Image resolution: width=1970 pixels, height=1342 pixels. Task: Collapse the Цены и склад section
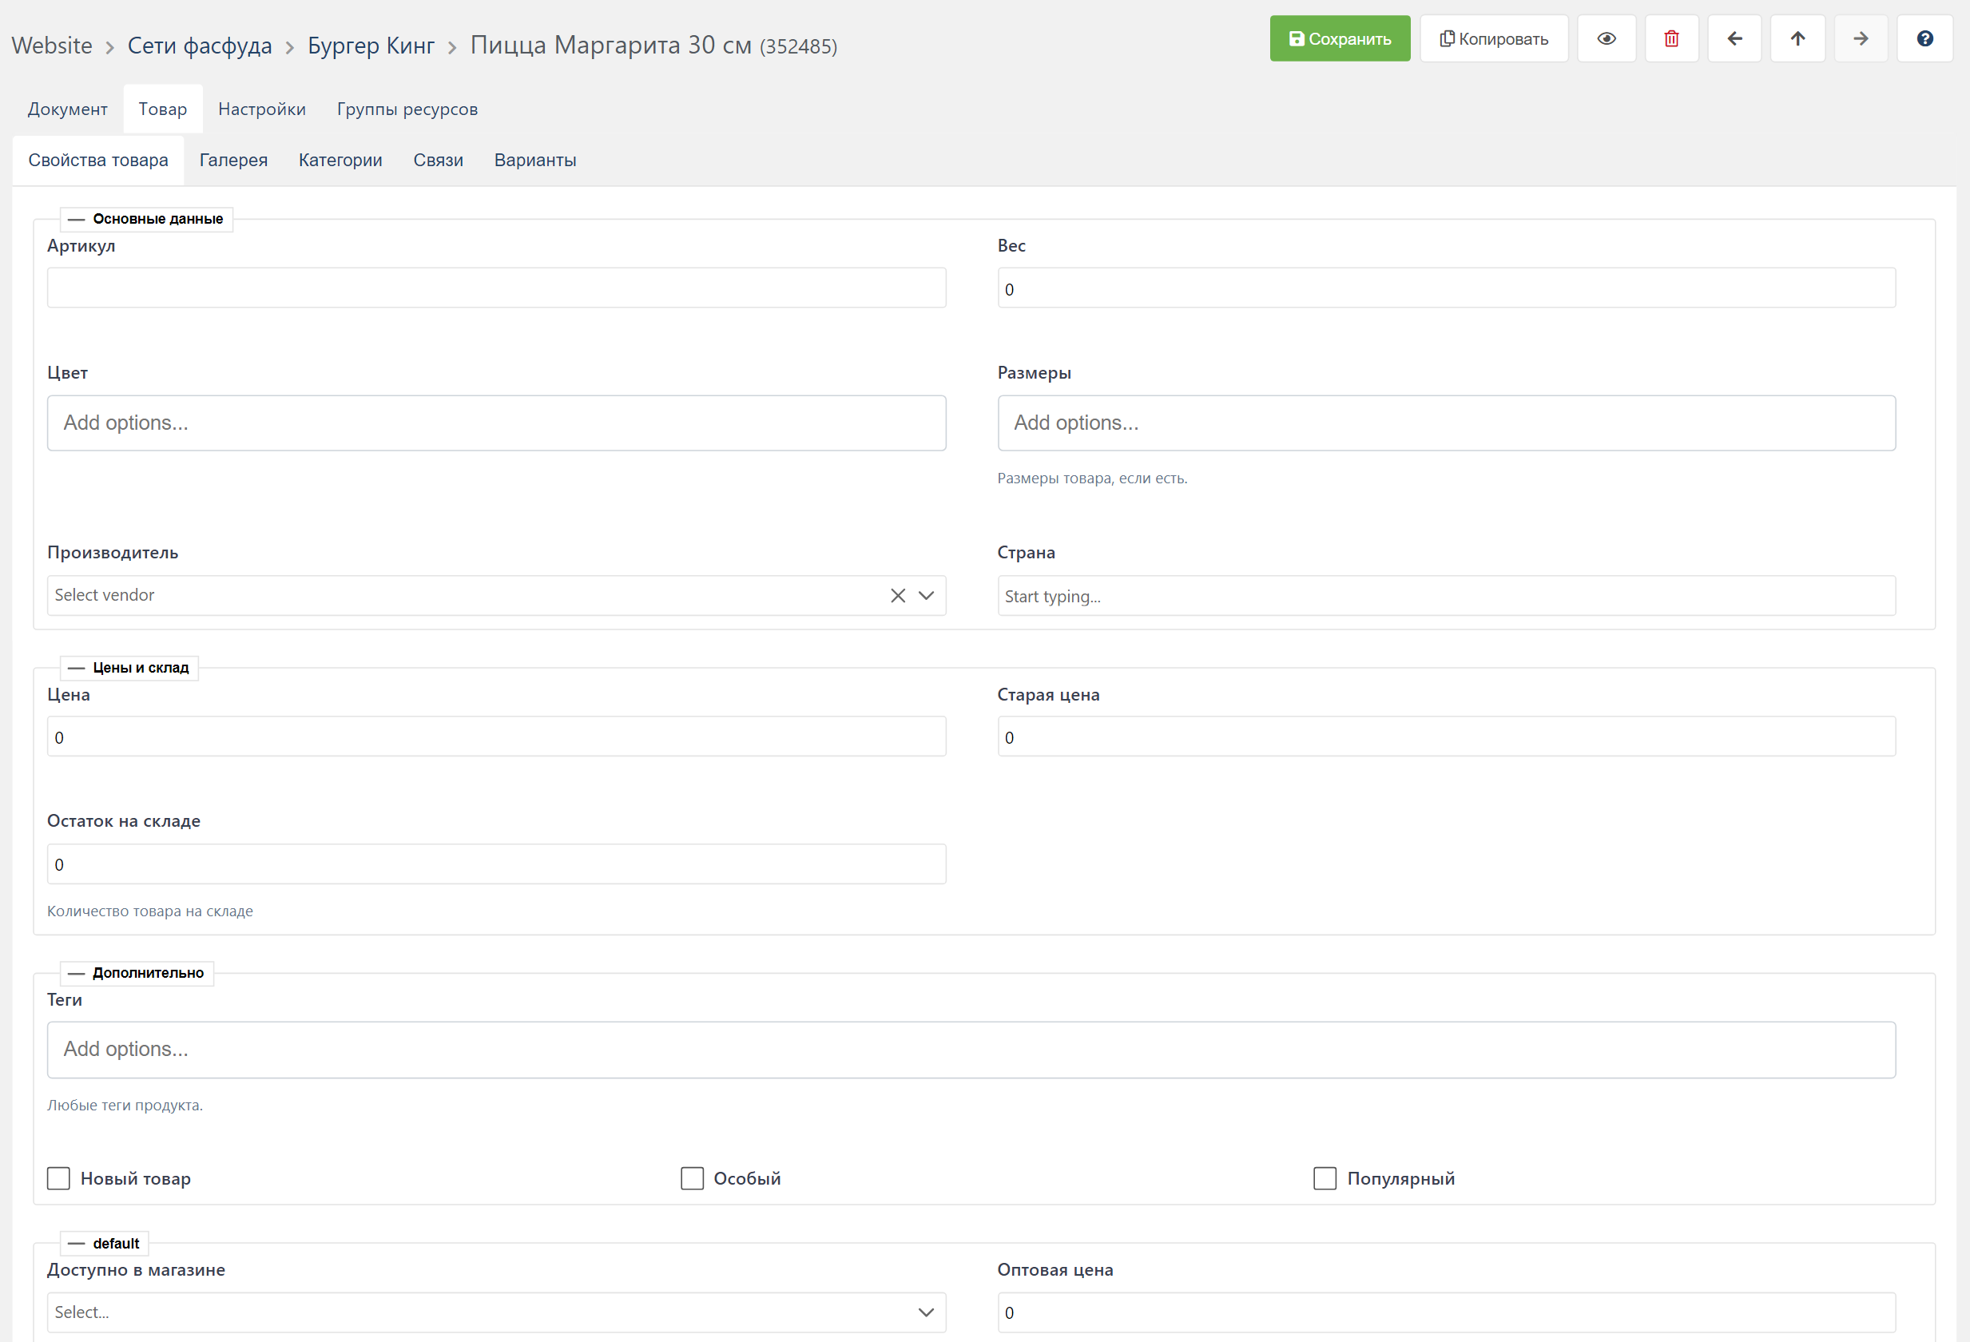click(x=76, y=668)
